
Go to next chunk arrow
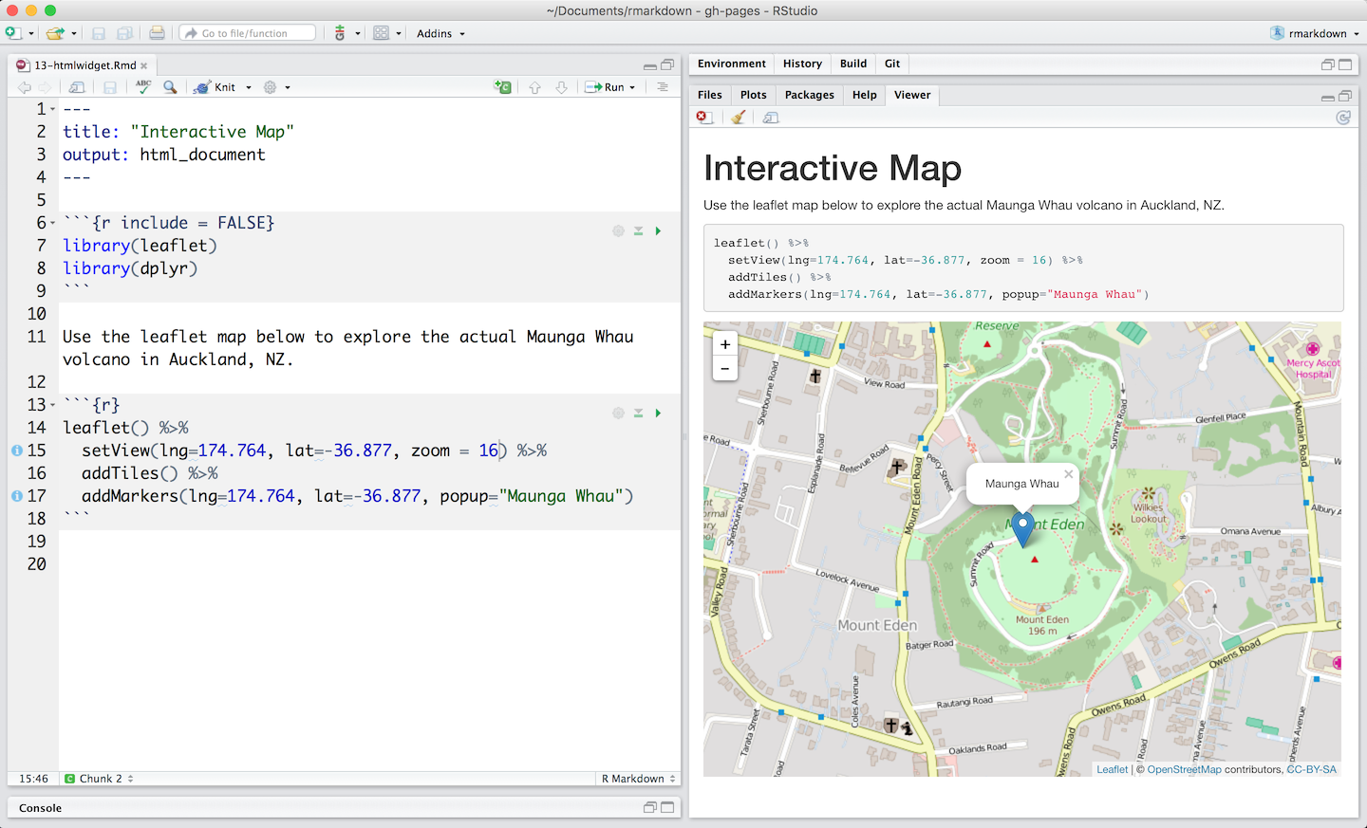coord(561,87)
